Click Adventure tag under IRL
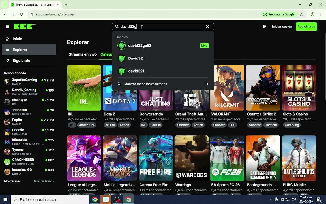This screenshot has width=326, height=204. point(87,125)
